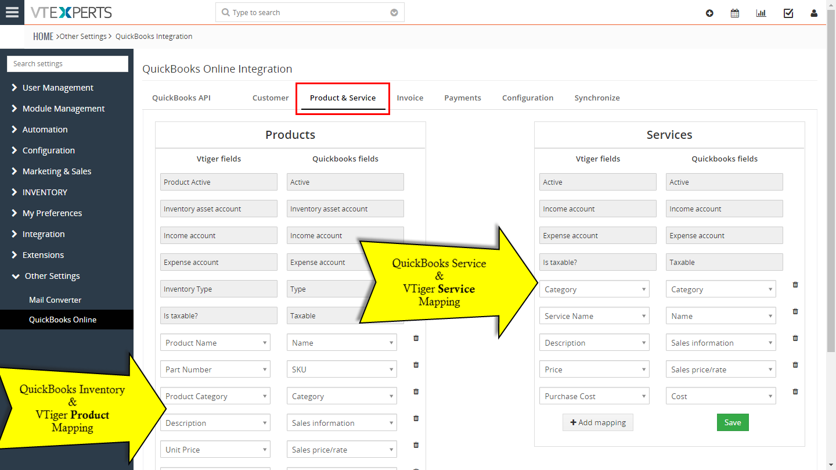Viewport: 836px width, 470px height.
Task: Open the calendar icon in header
Action: coord(735,13)
